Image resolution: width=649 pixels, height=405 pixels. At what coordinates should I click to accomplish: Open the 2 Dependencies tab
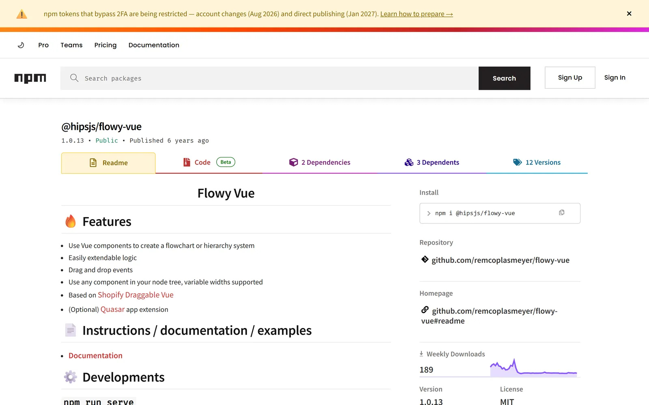click(x=320, y=162)
